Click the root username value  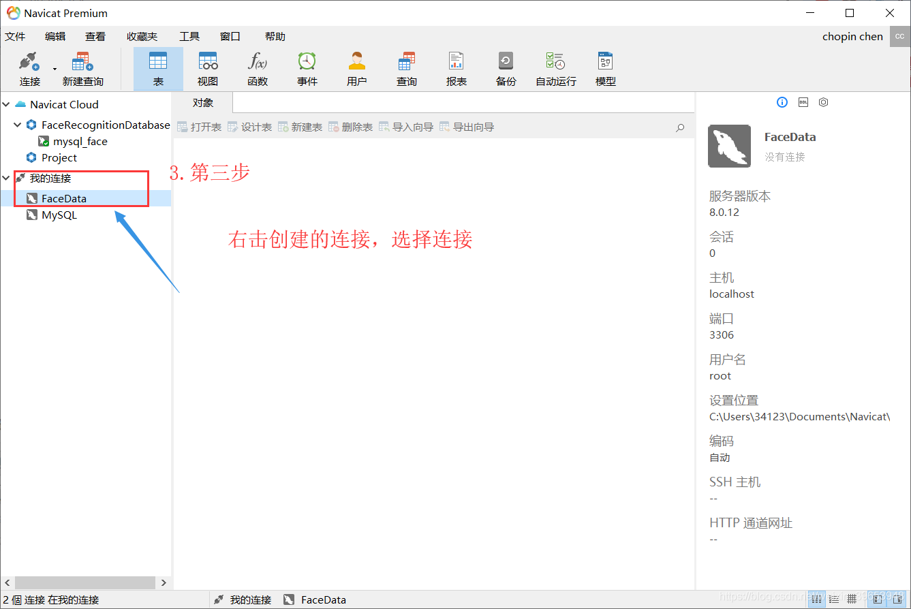pyautogui.click(x=720, y=376)
